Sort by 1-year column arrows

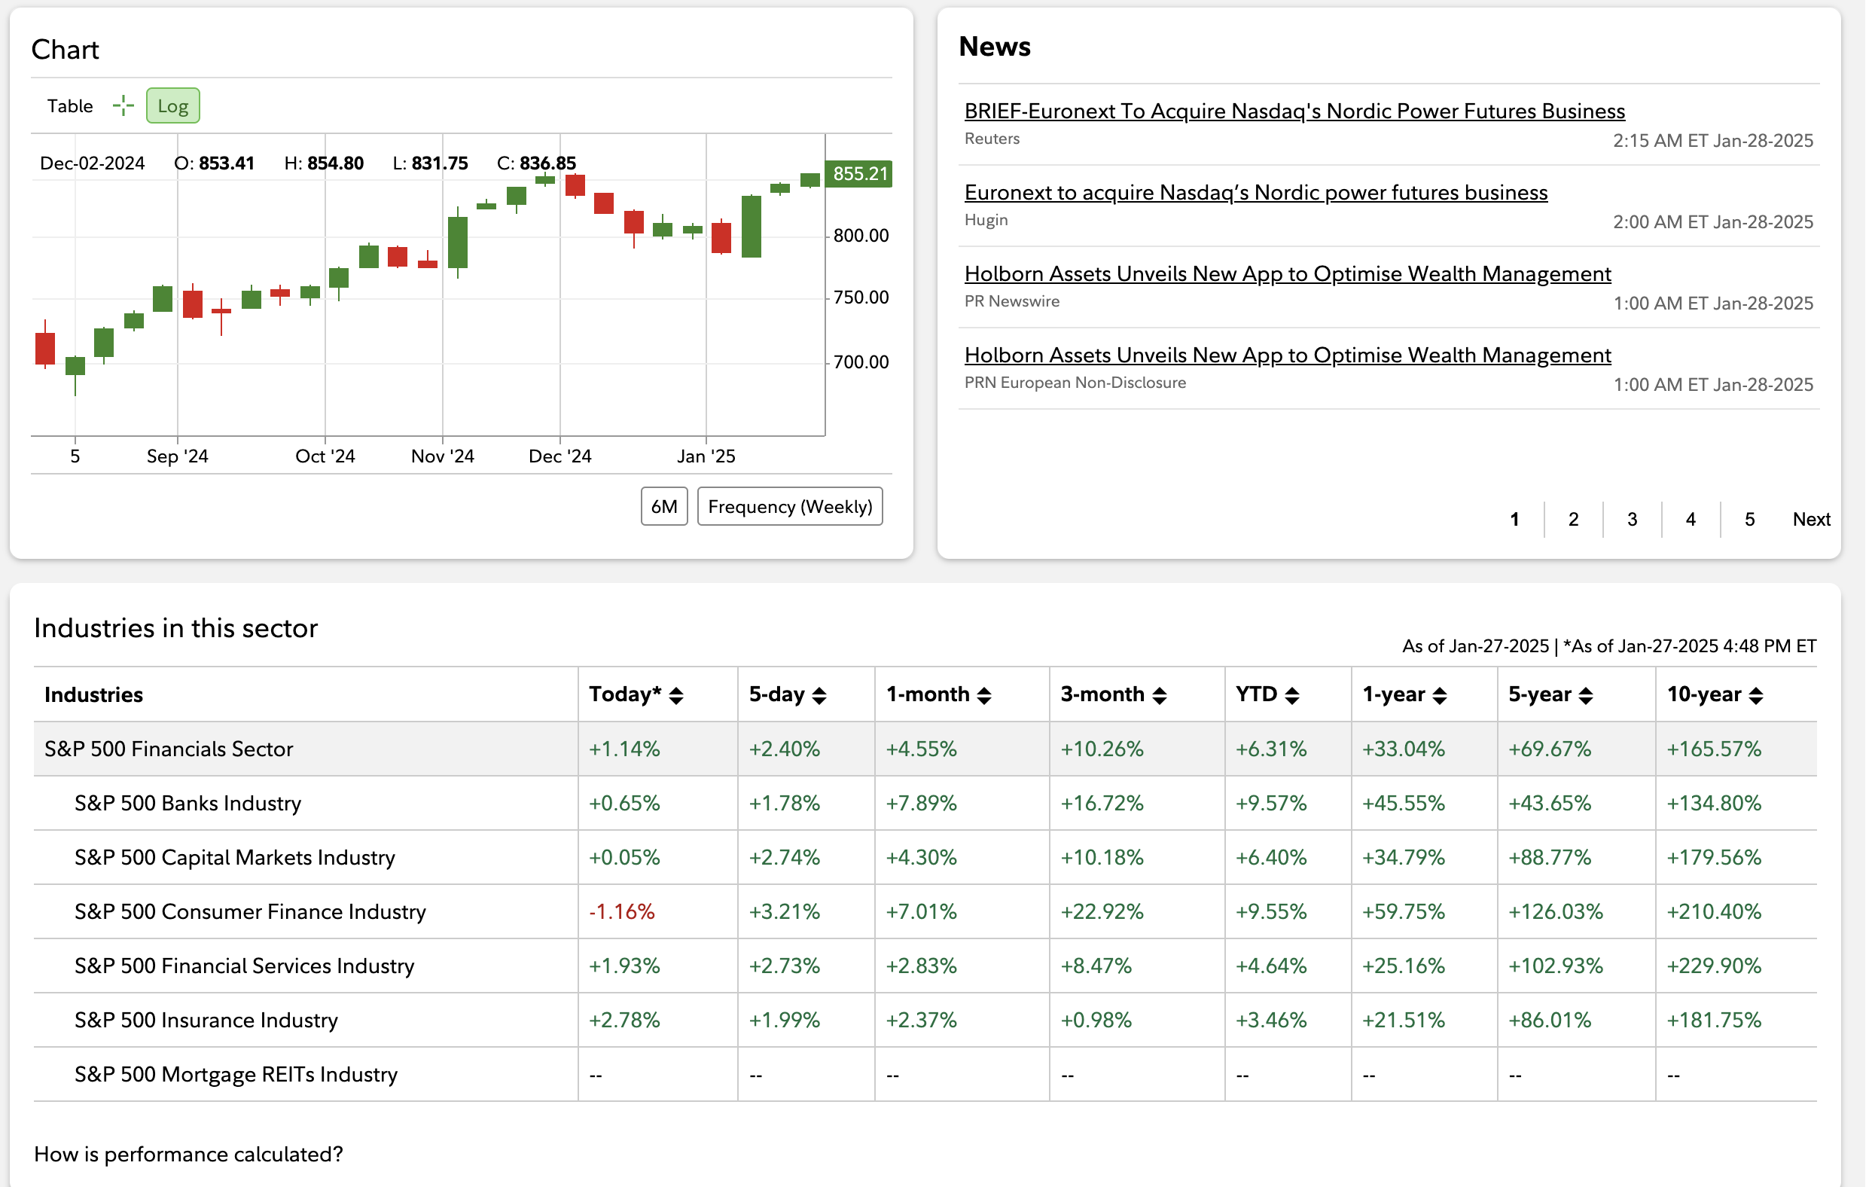pos(1441,696)
